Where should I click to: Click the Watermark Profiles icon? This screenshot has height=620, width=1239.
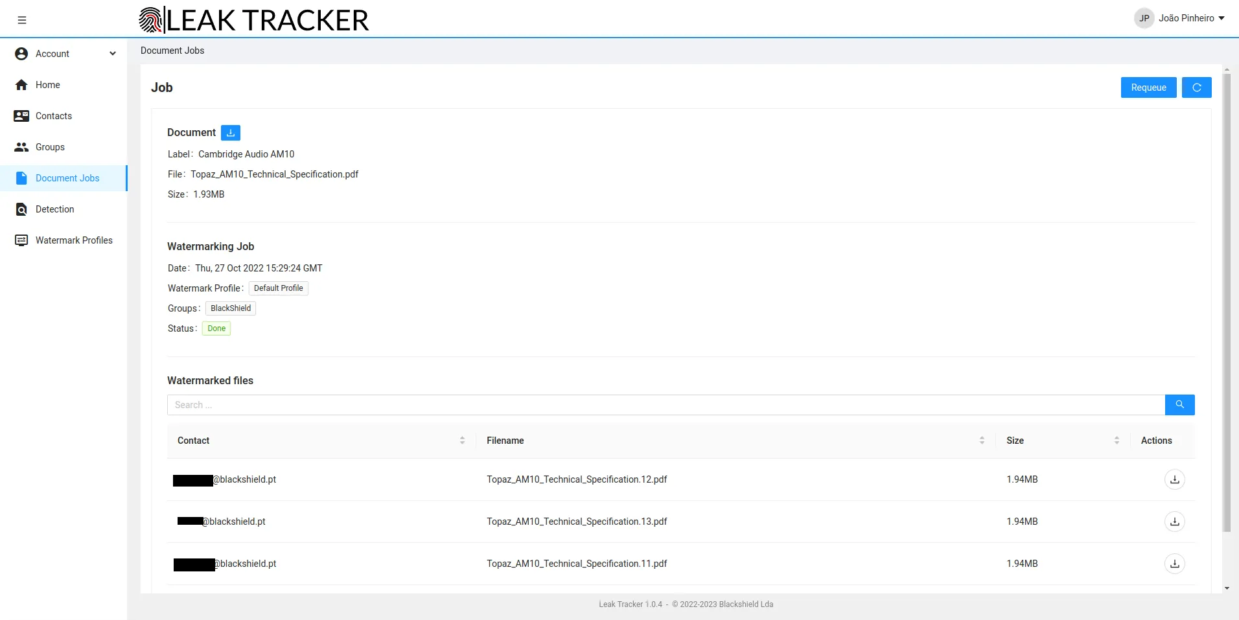[21, 240]
